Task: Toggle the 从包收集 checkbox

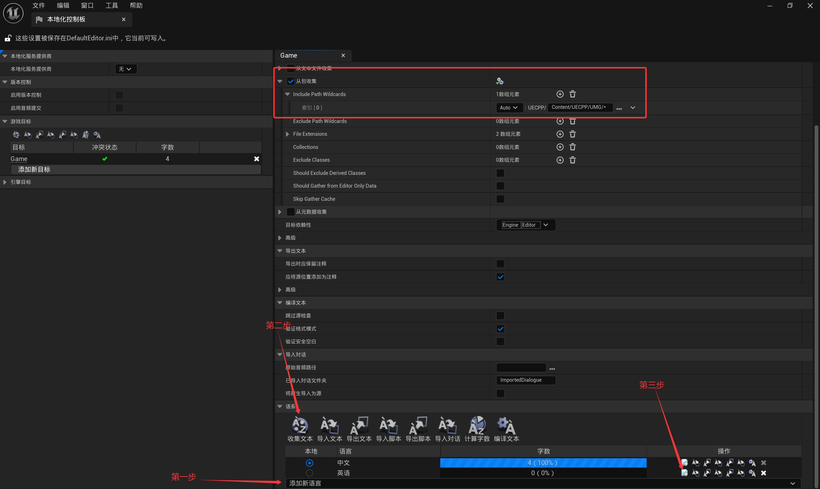Action: 291,81
